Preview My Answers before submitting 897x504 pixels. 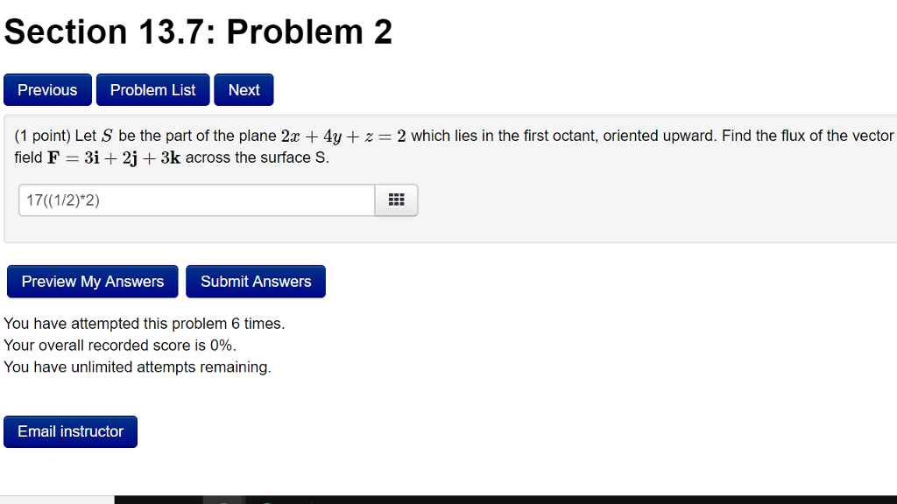point(92,281)
